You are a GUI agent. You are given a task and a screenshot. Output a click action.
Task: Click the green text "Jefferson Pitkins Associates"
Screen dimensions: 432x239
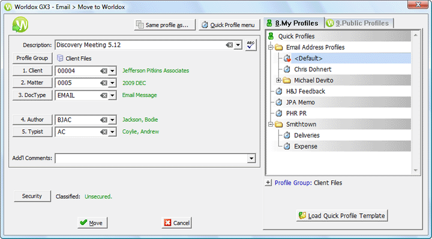(155, 71)
